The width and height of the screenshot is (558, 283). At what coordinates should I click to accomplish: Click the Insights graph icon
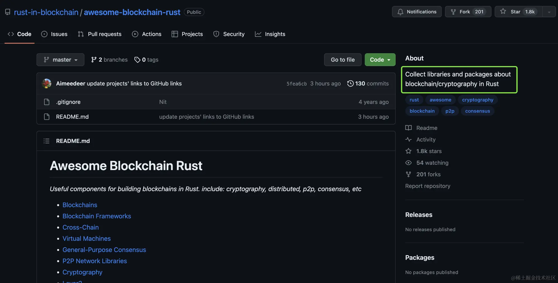pyautogui.click(x=258, y=34)
